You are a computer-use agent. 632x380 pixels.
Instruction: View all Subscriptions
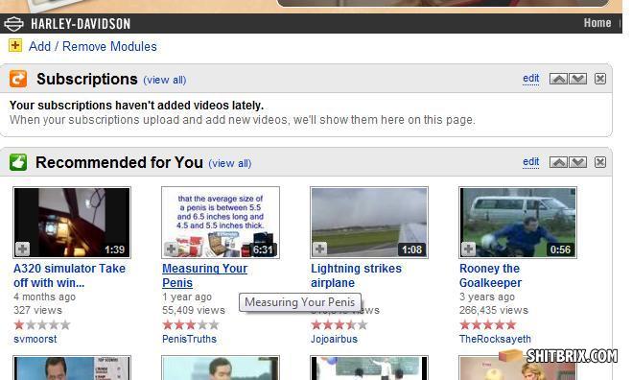point(165,80)
